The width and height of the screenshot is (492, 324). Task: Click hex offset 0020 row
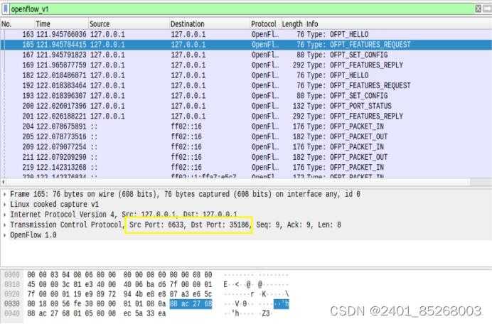12,295
